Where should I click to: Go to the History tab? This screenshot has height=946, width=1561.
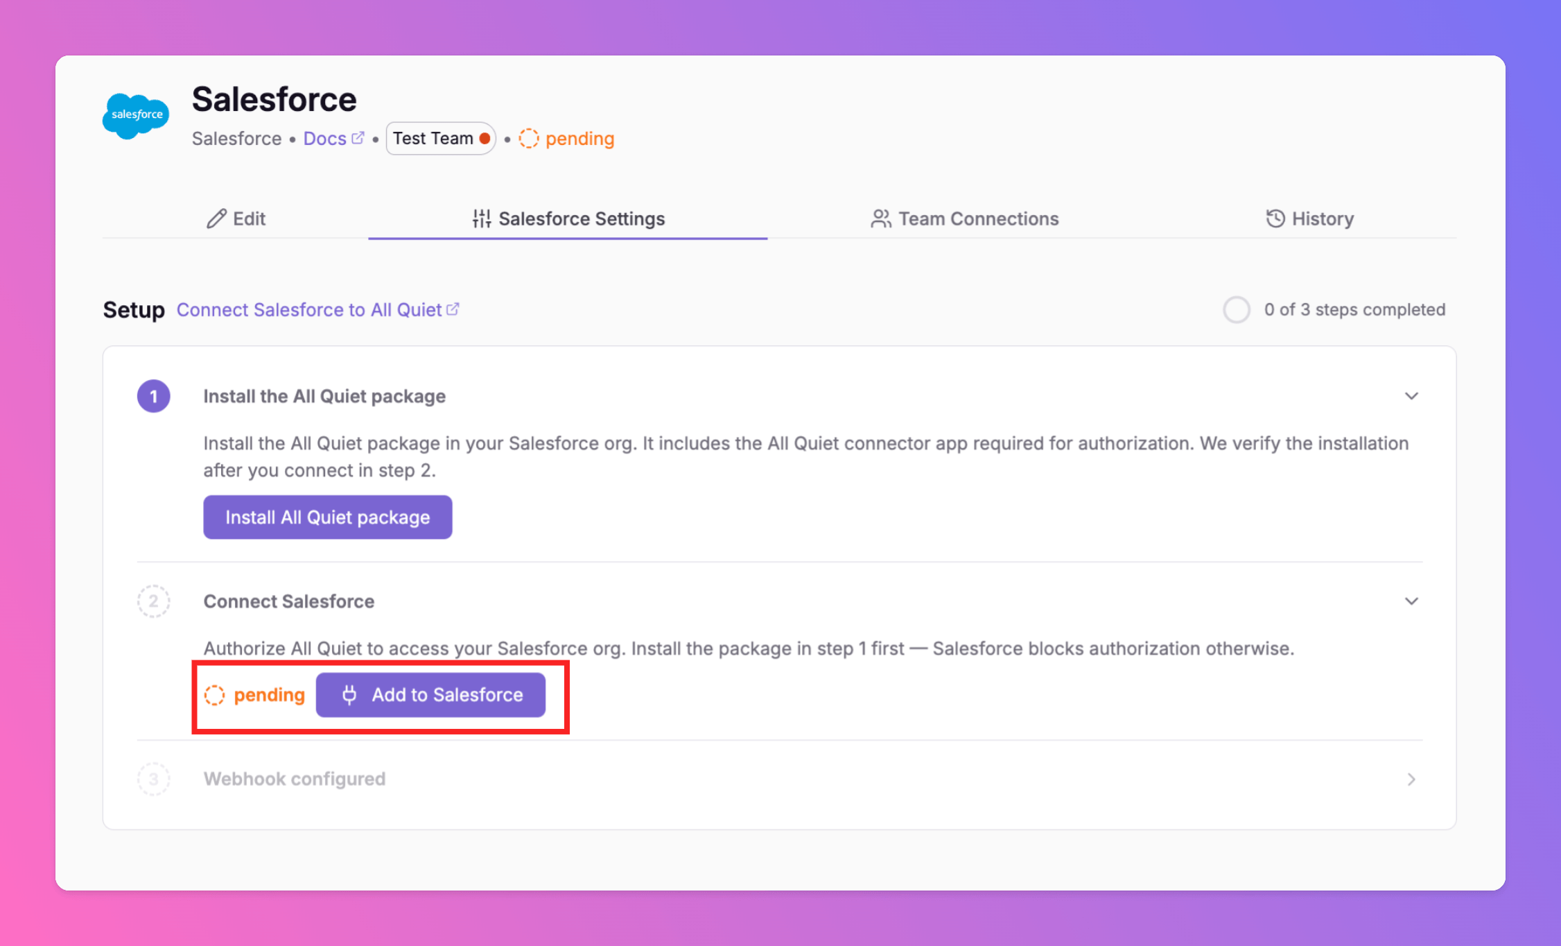tap(1309, 218)
